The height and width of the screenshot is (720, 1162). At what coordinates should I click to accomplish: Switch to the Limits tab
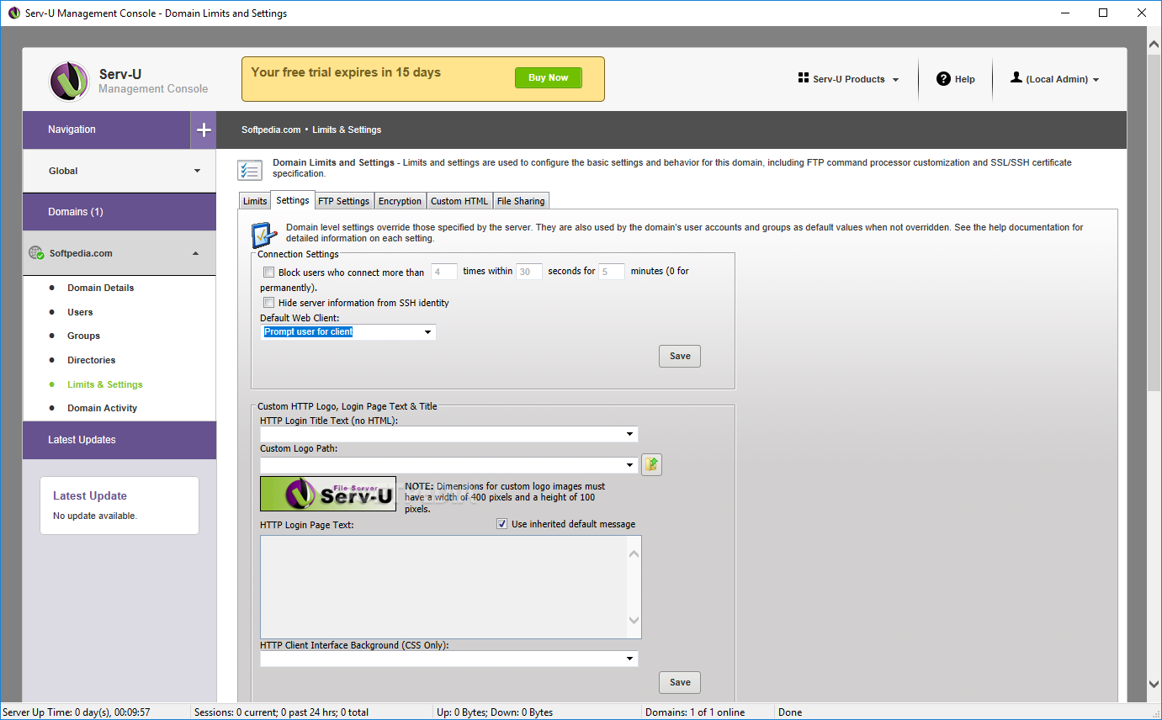255,201
